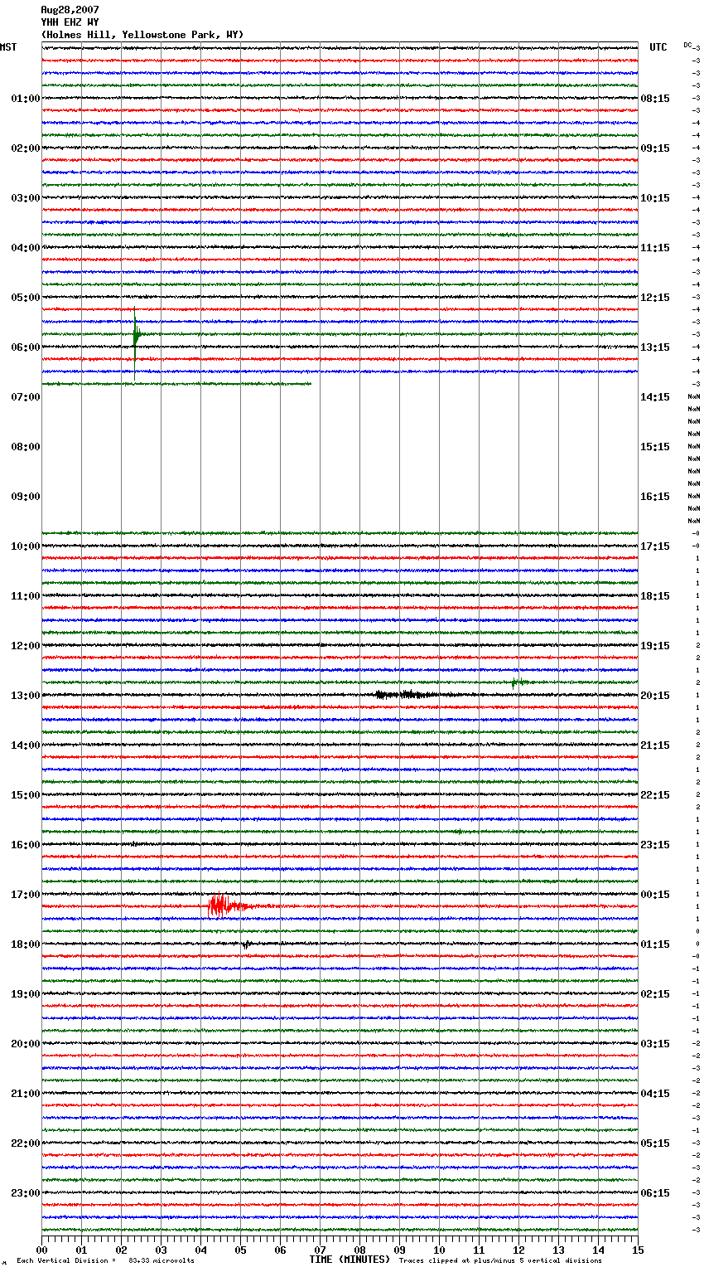Click the 22:15 UTC time label
This screenshot has height=1272, width=704.
pos(655,795)
